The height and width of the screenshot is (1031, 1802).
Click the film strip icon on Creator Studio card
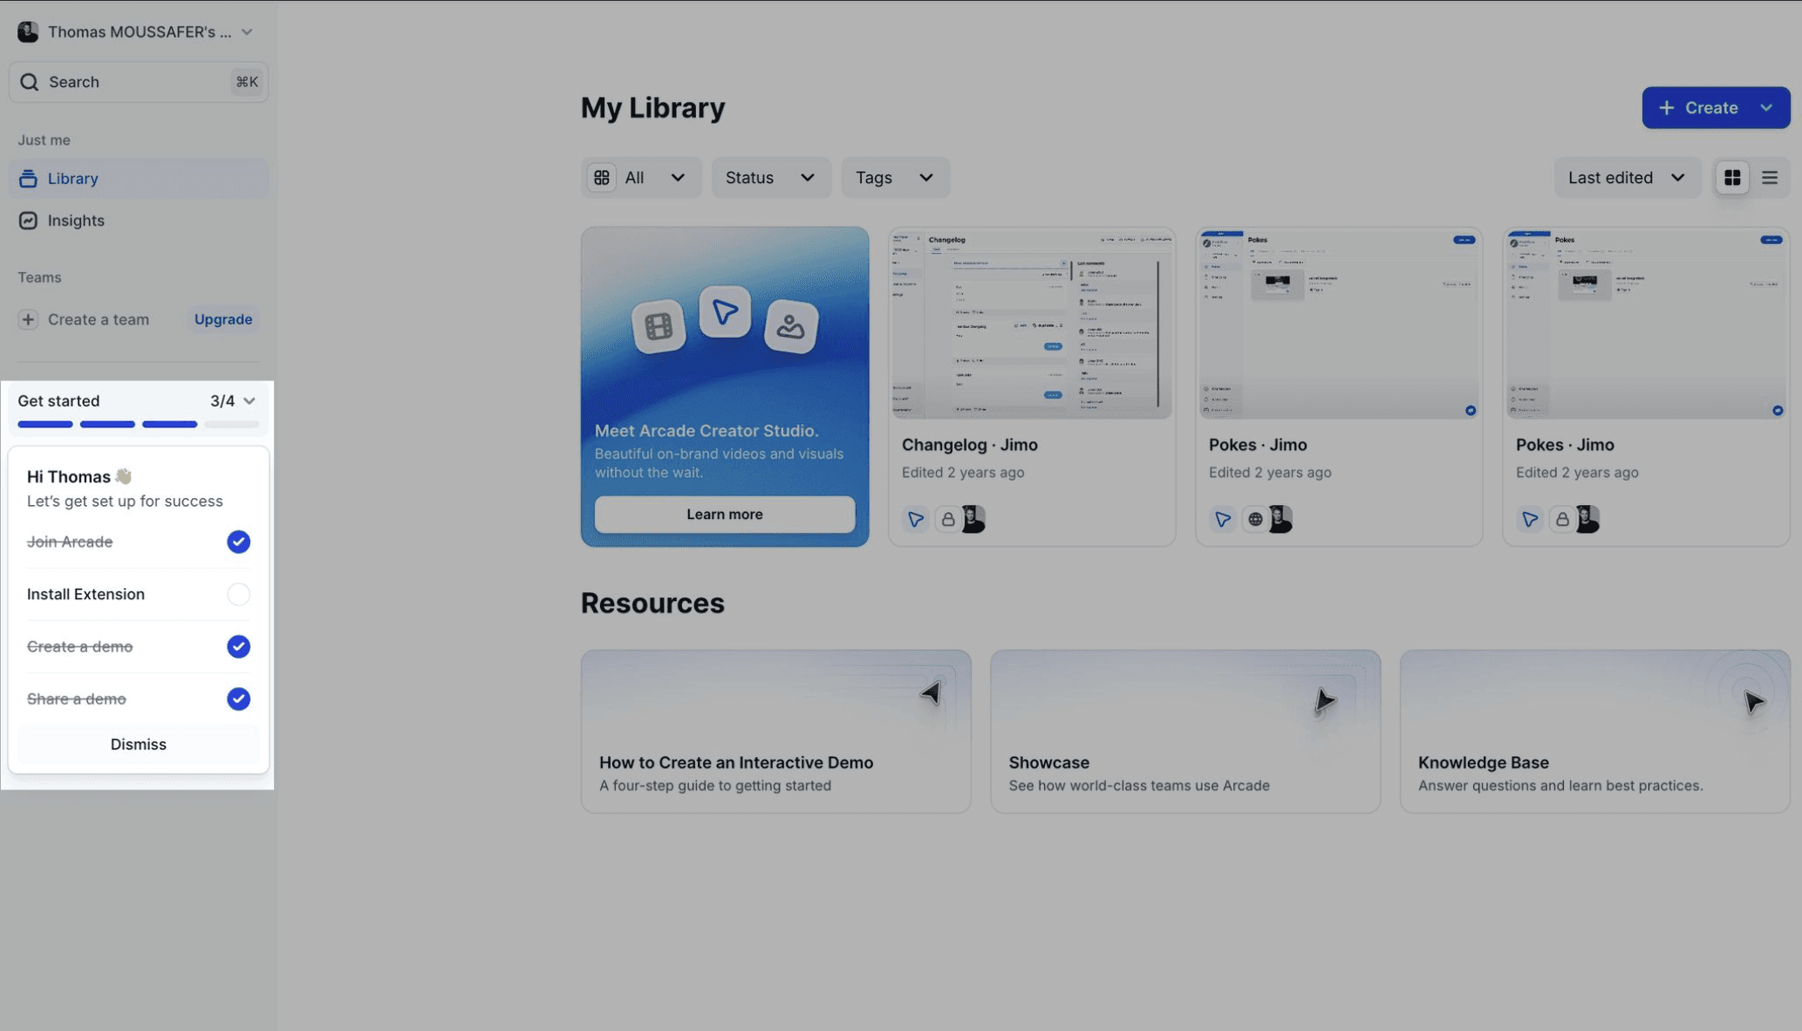click(659, 327)
